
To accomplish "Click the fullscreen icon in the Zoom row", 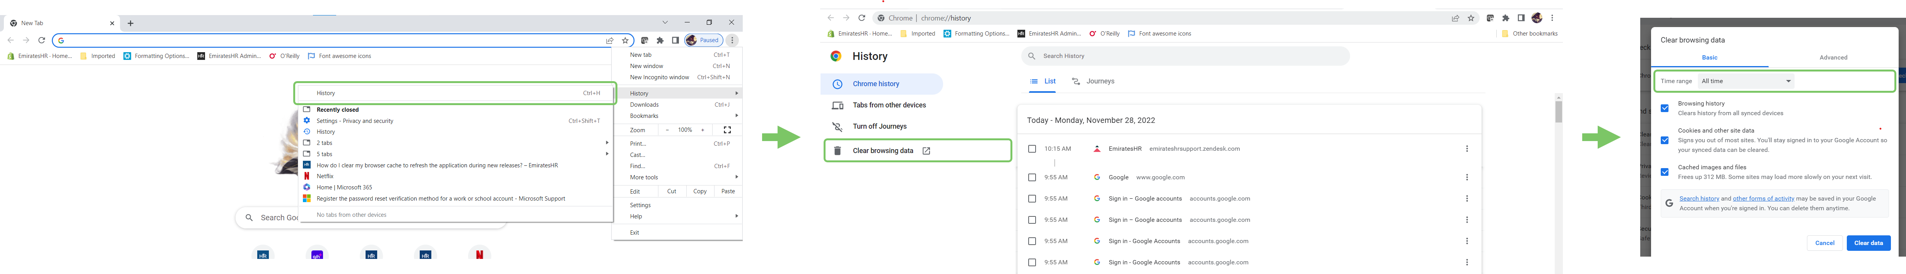I will pos(727,130).
